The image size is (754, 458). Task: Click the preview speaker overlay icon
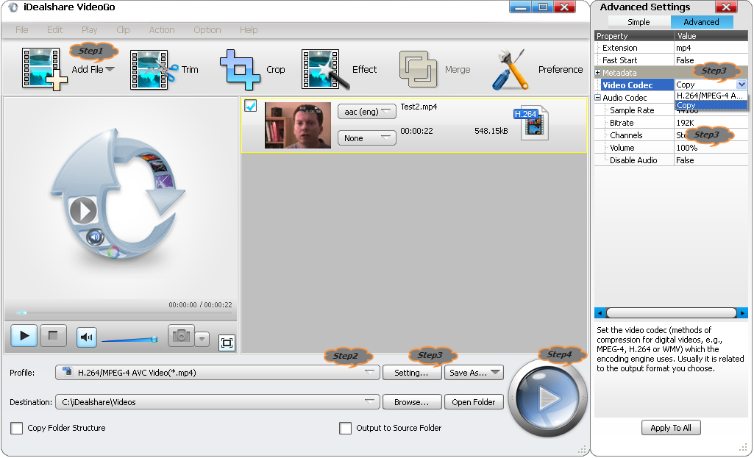(x=95, y=237)
